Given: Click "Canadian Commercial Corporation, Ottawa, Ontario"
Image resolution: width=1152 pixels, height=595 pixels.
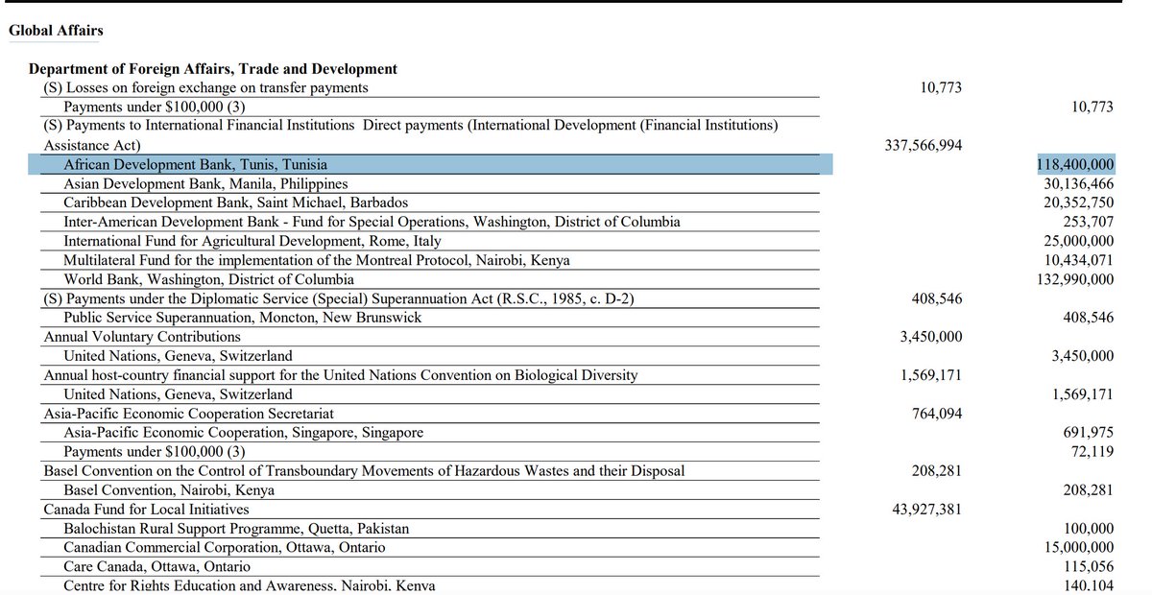Looking at the screenshot, I should [x=225, y=547].
